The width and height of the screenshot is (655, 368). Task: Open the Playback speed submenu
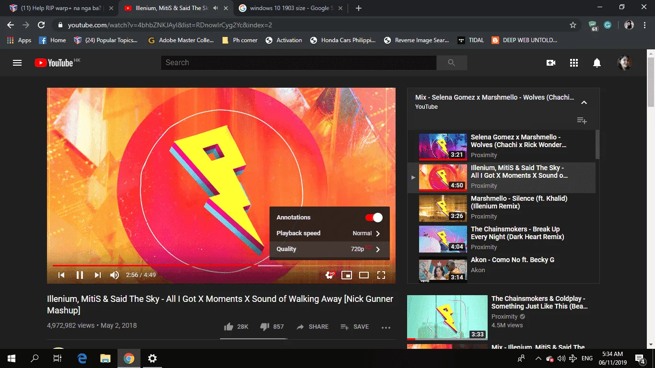click(329, 233)
